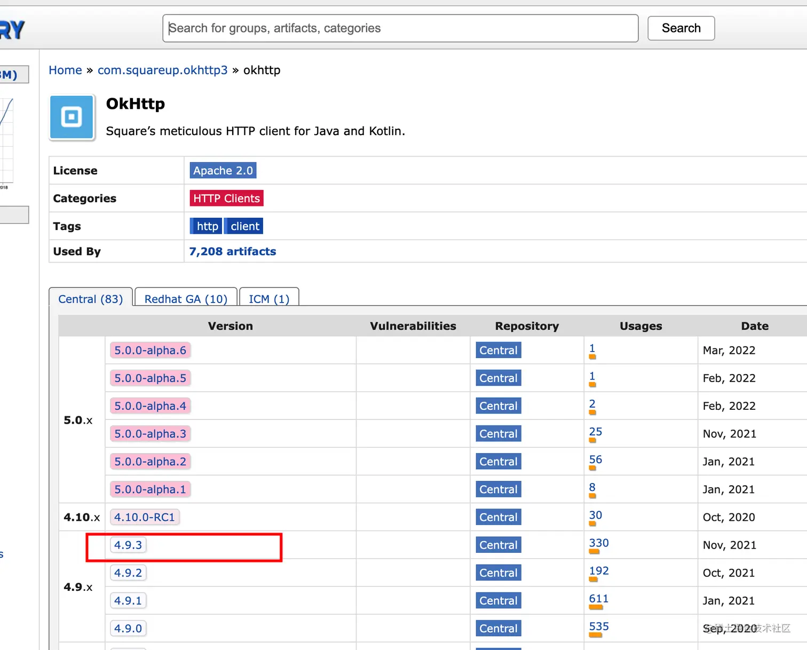
Task: Switch to the ICM (1) tab
Action: pos(269,299)
